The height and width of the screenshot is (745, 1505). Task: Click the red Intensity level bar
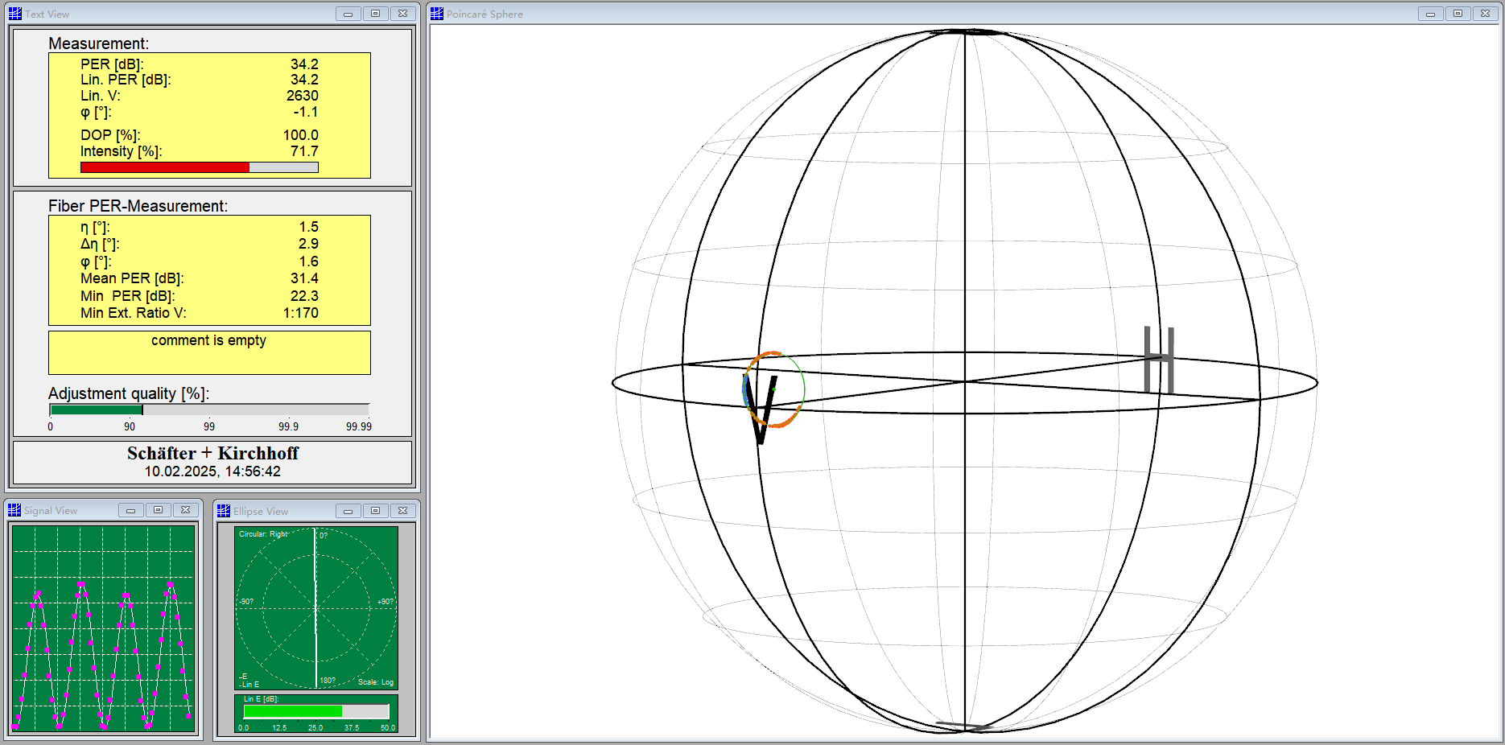coord(165,167)
